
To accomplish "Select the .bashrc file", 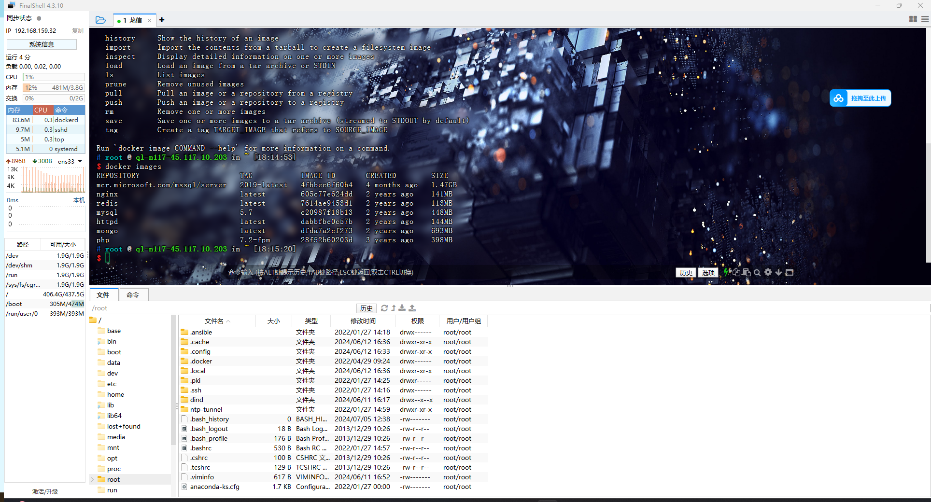I will [333, 448].
